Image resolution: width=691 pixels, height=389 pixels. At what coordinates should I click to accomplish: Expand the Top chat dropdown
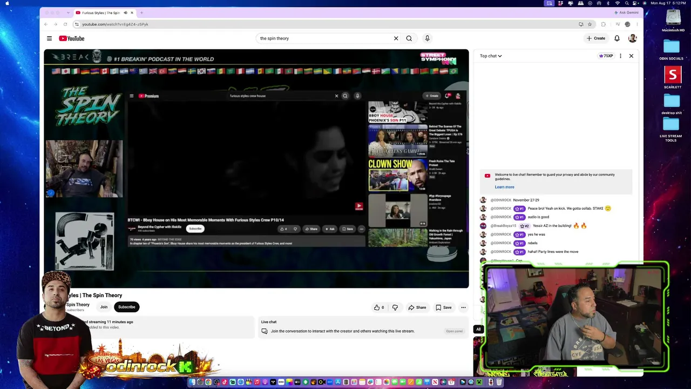coord(491,56)
